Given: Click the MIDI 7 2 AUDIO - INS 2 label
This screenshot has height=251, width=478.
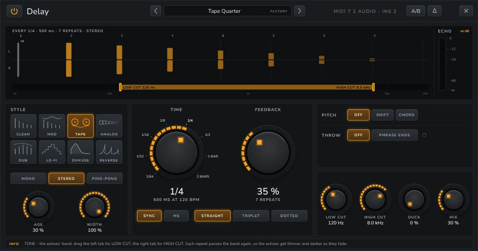Looking at the screenshot, I should click(x=365, y=11).
